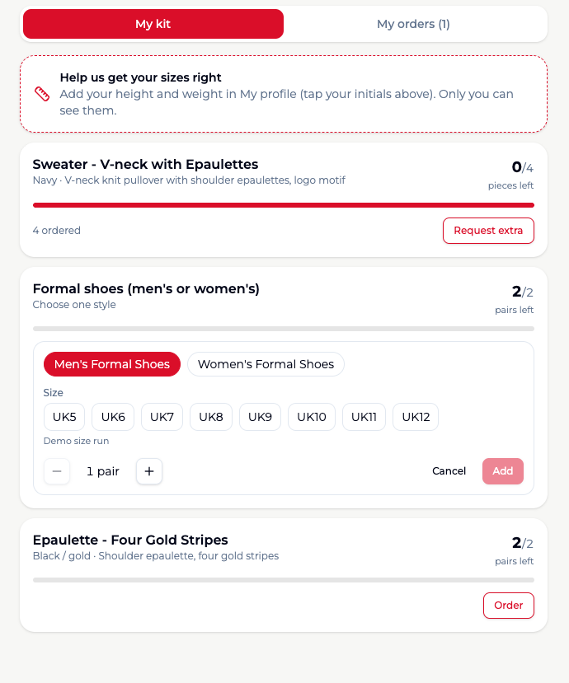Image resolution: width=569 pixels, height=683 pixels.
Task: Select Men's Formal Shoes style
Action: tap(112, 364)
